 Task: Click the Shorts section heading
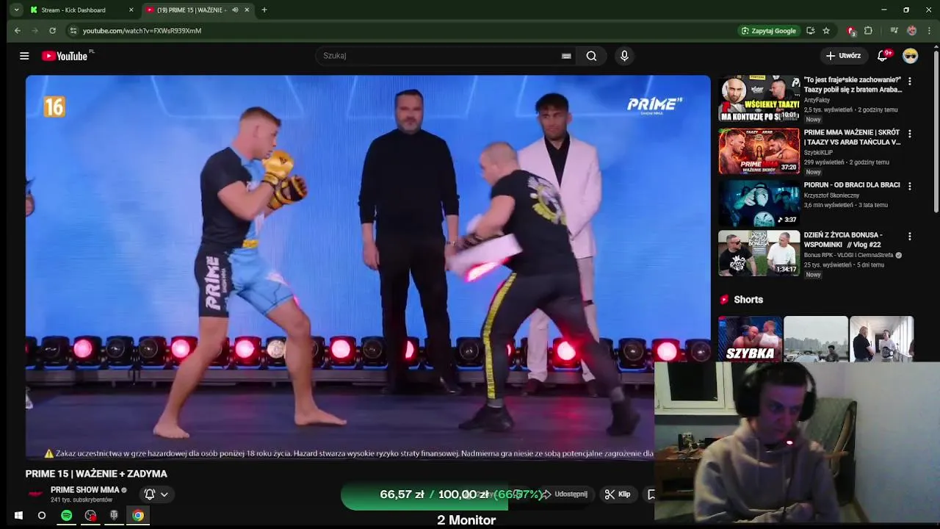[x=748, y=300]
